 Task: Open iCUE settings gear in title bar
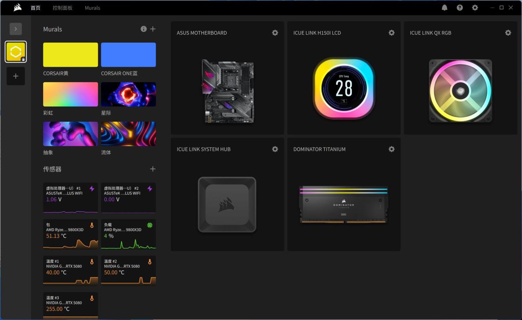(475, 8)
